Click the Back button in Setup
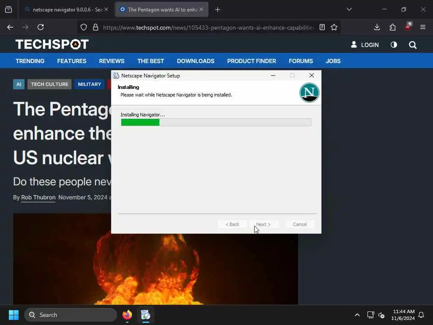Viewport: 433px width, 325px height. tap(232, 224)
